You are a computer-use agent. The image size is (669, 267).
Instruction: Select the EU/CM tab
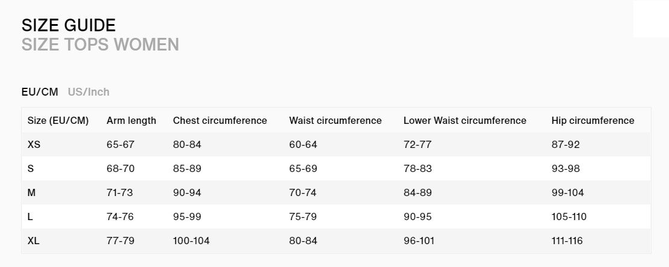click(40, 92)
